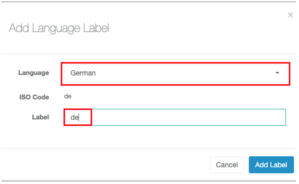The image size is (299, 184).
Task: Confirm with the Add Label button
Action: pos(271,165)
